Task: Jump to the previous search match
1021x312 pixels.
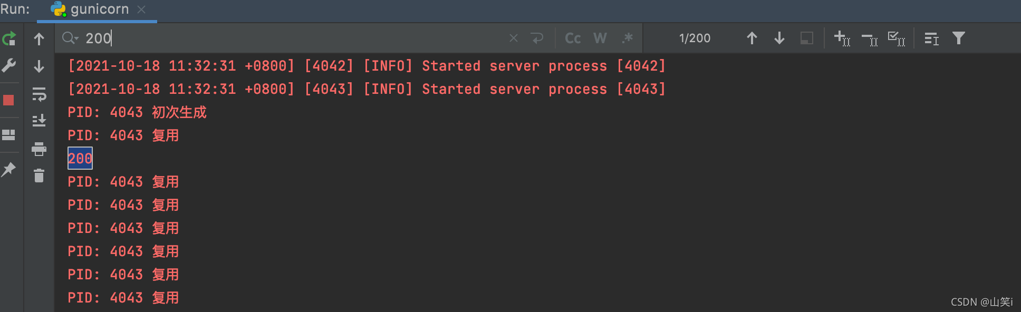Action: coord(752,37)
